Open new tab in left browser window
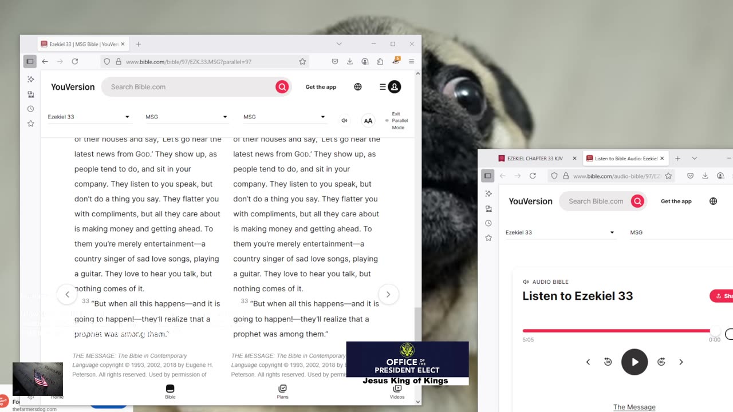Viewport: 733px width, 412px height. (x=138, y=44)
